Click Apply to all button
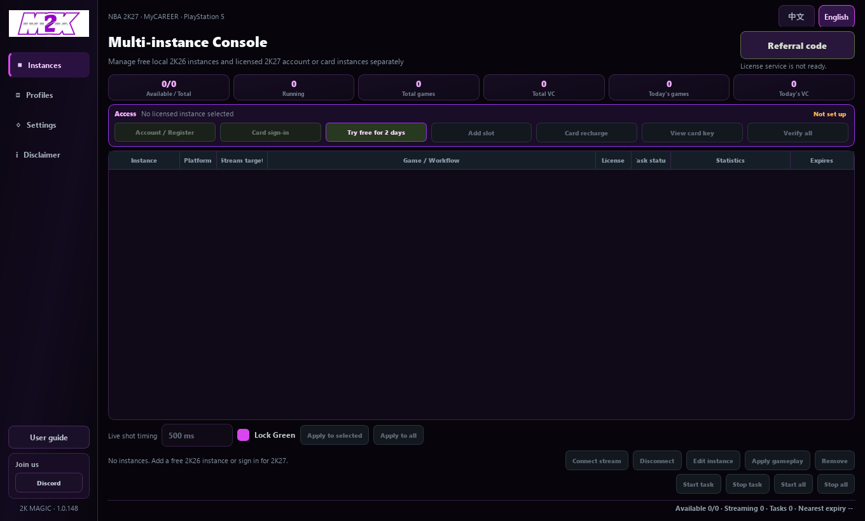Screen dimensions: 865x521 398,435
